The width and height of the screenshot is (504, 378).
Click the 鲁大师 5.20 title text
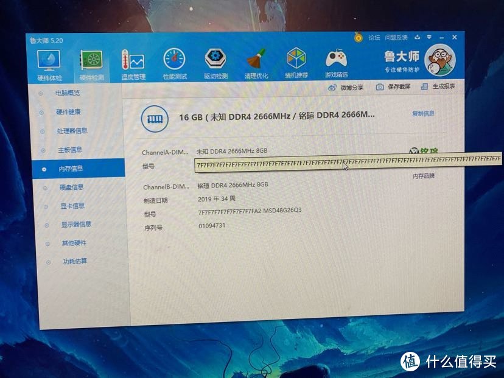[47, 41]
